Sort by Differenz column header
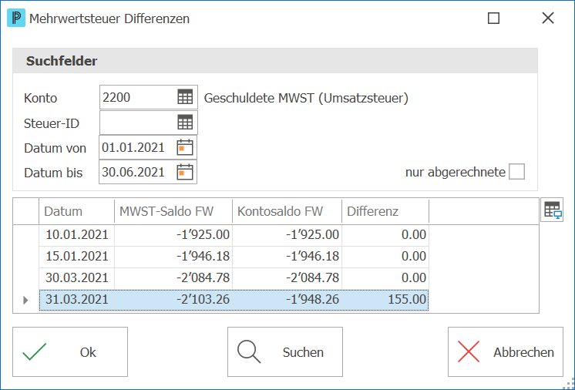Screen dimensions: 575x390 (x=385, y=211)
